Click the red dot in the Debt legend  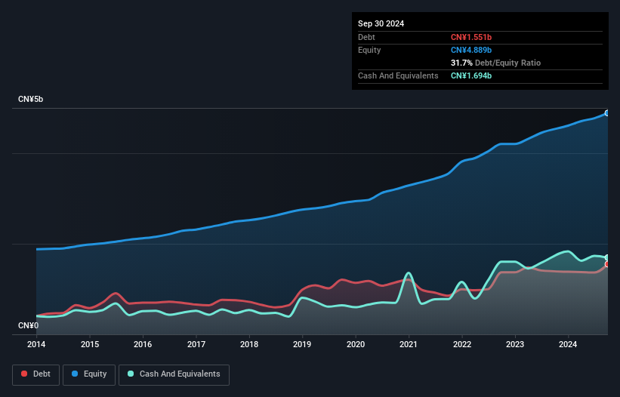24,374
